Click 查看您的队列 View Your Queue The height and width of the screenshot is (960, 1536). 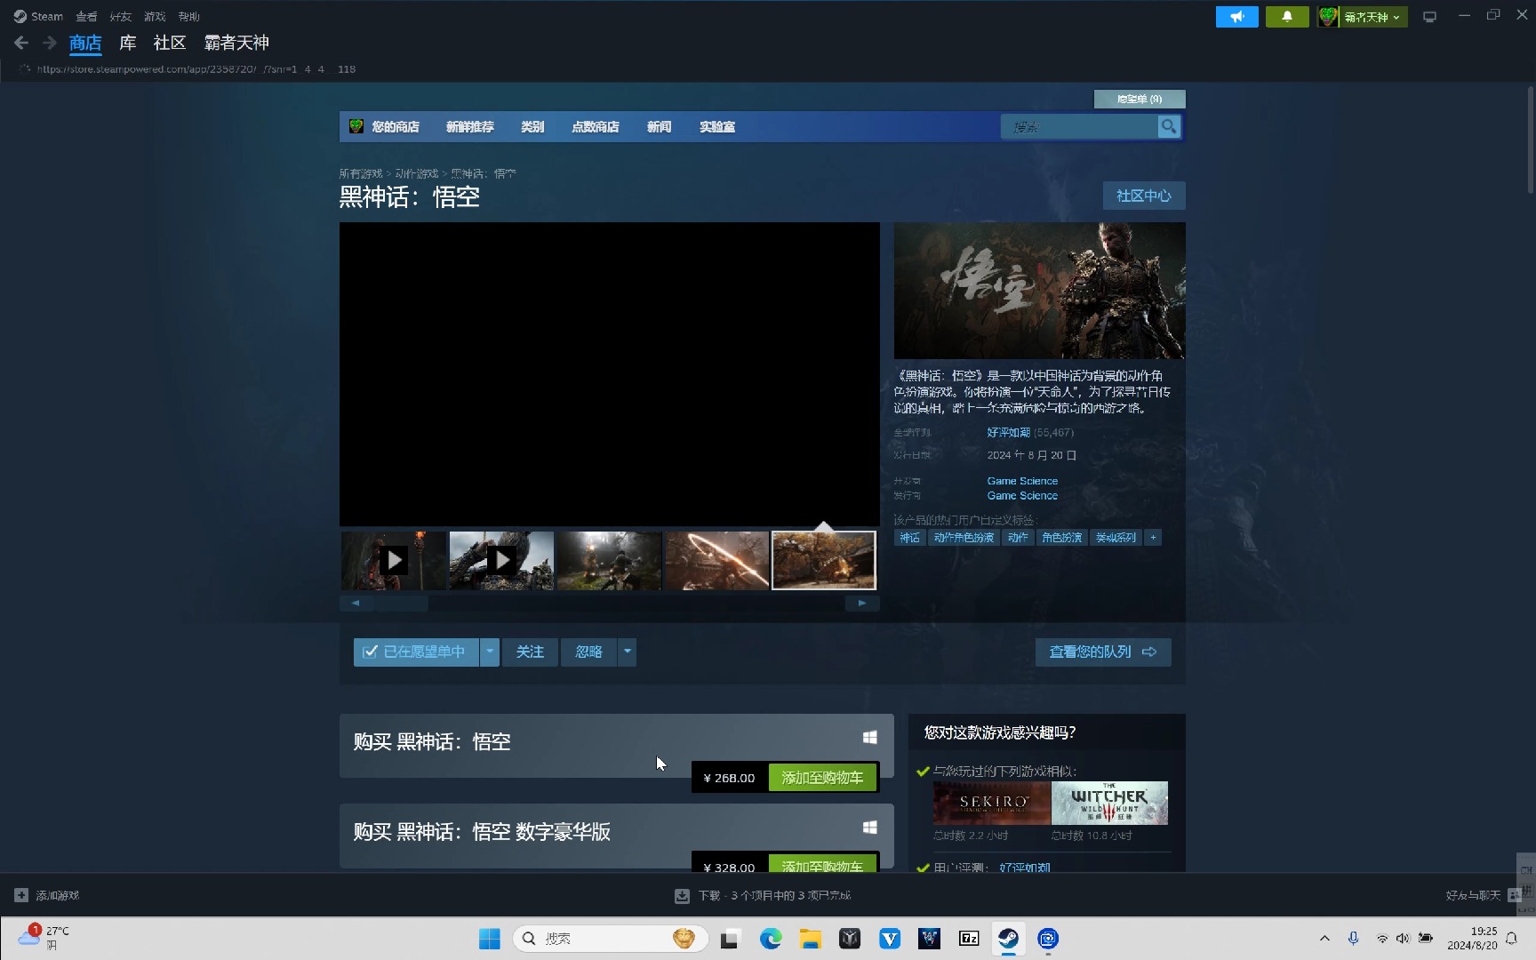tap(1103, 652)
